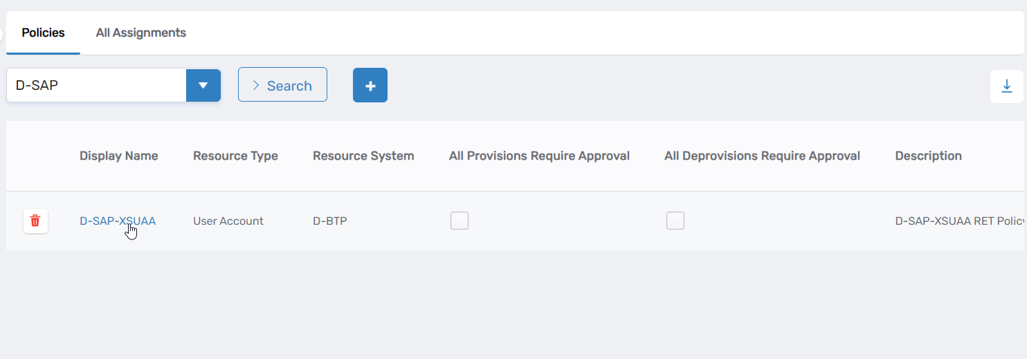Sort by Display Name column header

click(119, 156)
